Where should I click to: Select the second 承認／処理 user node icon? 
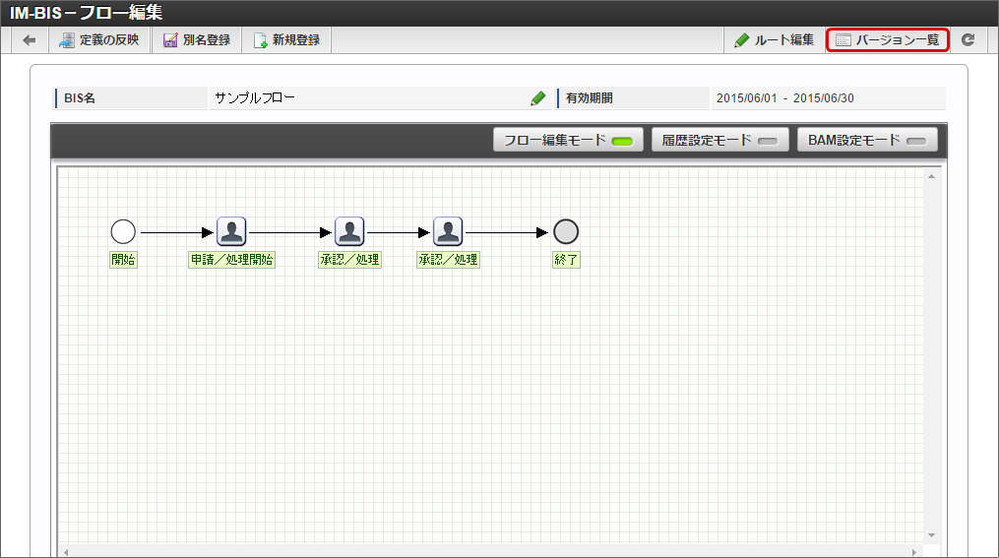click(448, 231)
